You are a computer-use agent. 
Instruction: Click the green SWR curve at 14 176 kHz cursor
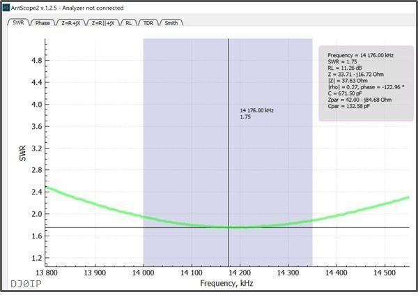click(229, 227)
